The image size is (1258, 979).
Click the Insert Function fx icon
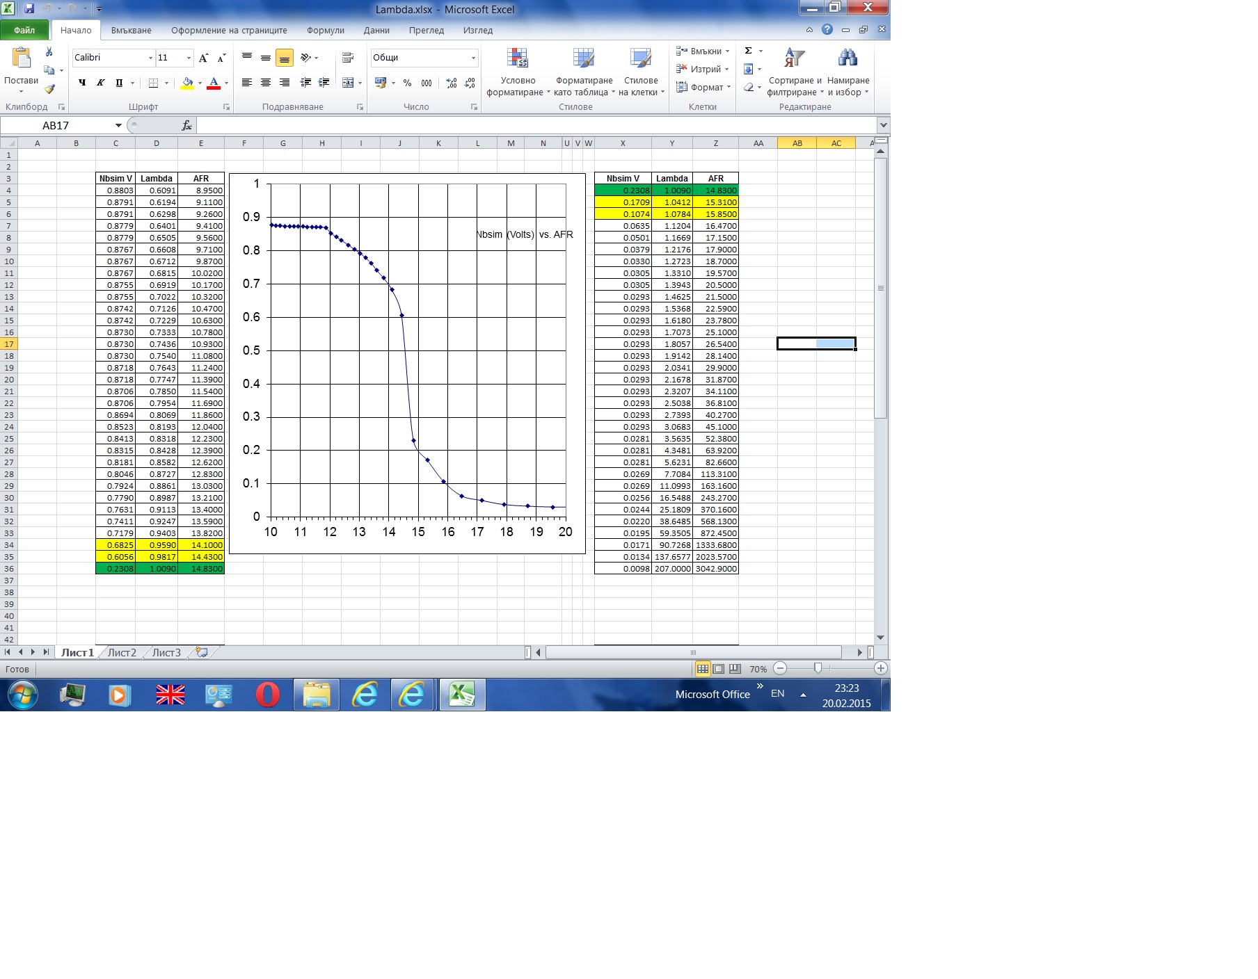pos(186,126)
